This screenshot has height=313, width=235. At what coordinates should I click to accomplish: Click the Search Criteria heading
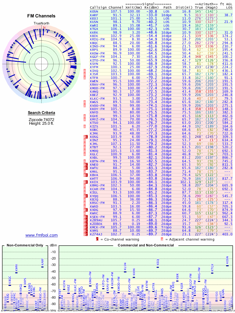click(x=41, y=113)
